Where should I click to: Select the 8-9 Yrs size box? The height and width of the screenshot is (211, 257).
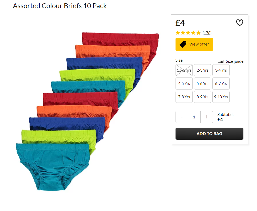coord(202,97)
